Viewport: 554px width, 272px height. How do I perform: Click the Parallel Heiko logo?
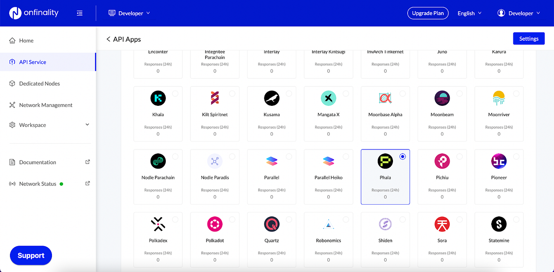coord(329,161)
